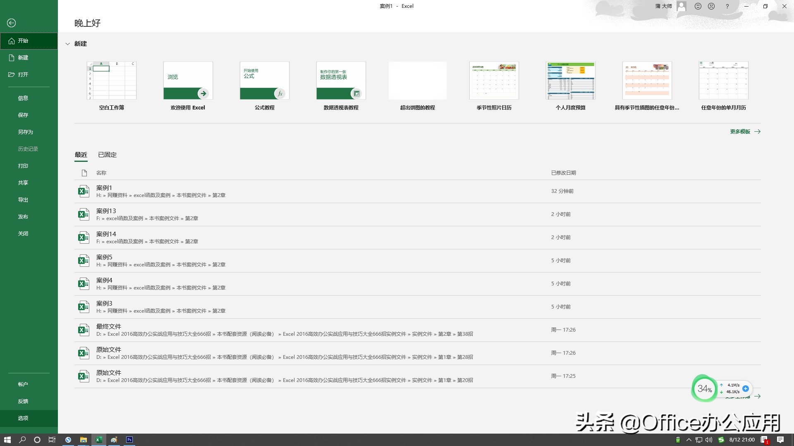
Task: Click the 蒲 大师 account name
Action: 664,6
